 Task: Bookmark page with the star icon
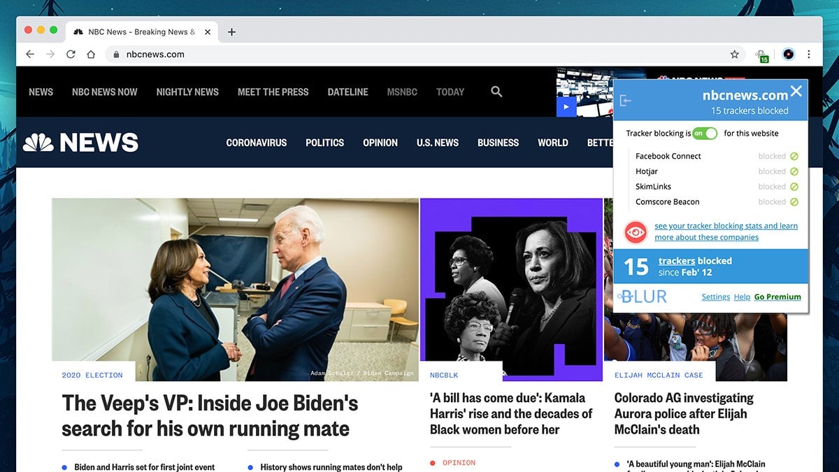(734, 55)
